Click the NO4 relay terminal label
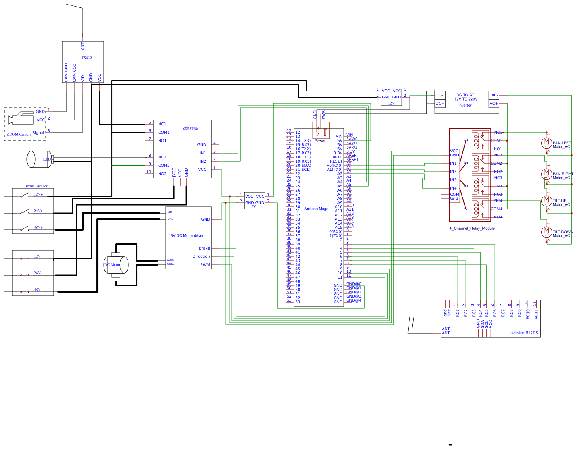This screenshot has height=449, width=578. point(498,217)
